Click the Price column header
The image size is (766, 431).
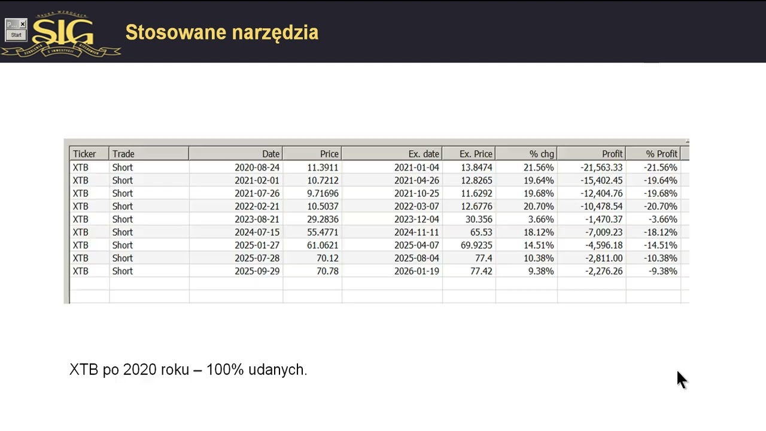point(312,154)
